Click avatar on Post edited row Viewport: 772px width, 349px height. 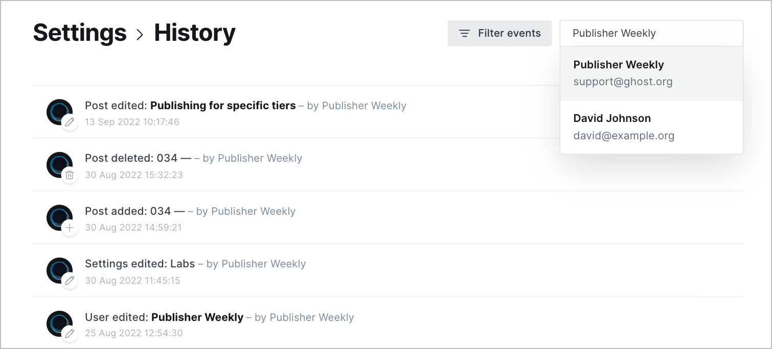[59, 112]
